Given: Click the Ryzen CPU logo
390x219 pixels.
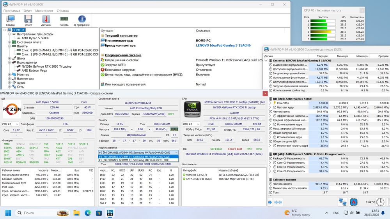Looking at the screenshot, I should tap(12, 109).
